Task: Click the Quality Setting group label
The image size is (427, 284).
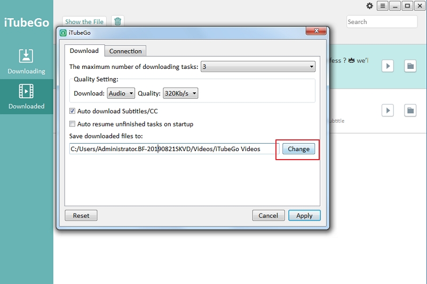Action: pos(96,79)
